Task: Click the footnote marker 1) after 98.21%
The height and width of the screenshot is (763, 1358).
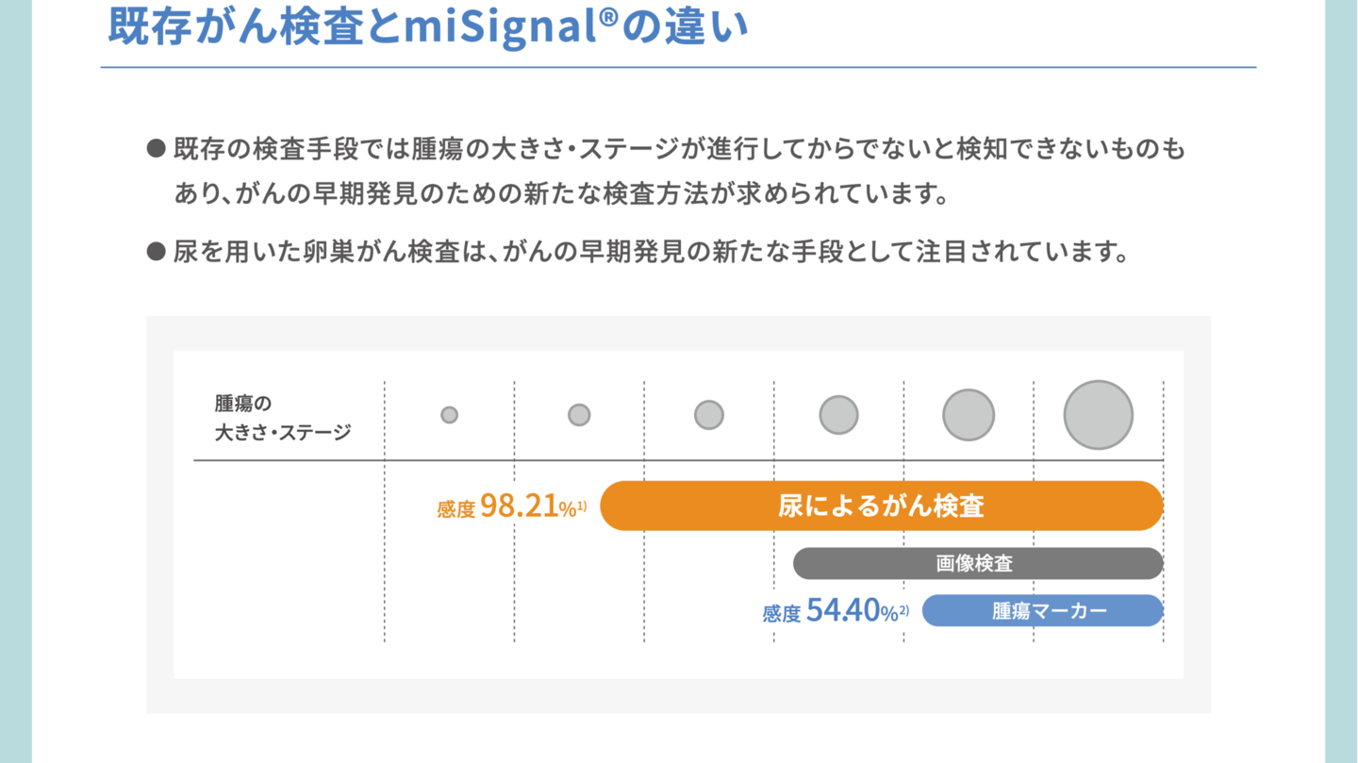Action: point(582,506)
